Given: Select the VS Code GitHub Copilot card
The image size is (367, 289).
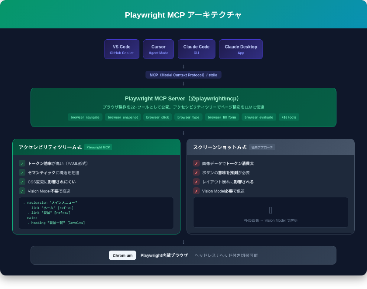Looking at the screenshot, I should pos(121,49).
